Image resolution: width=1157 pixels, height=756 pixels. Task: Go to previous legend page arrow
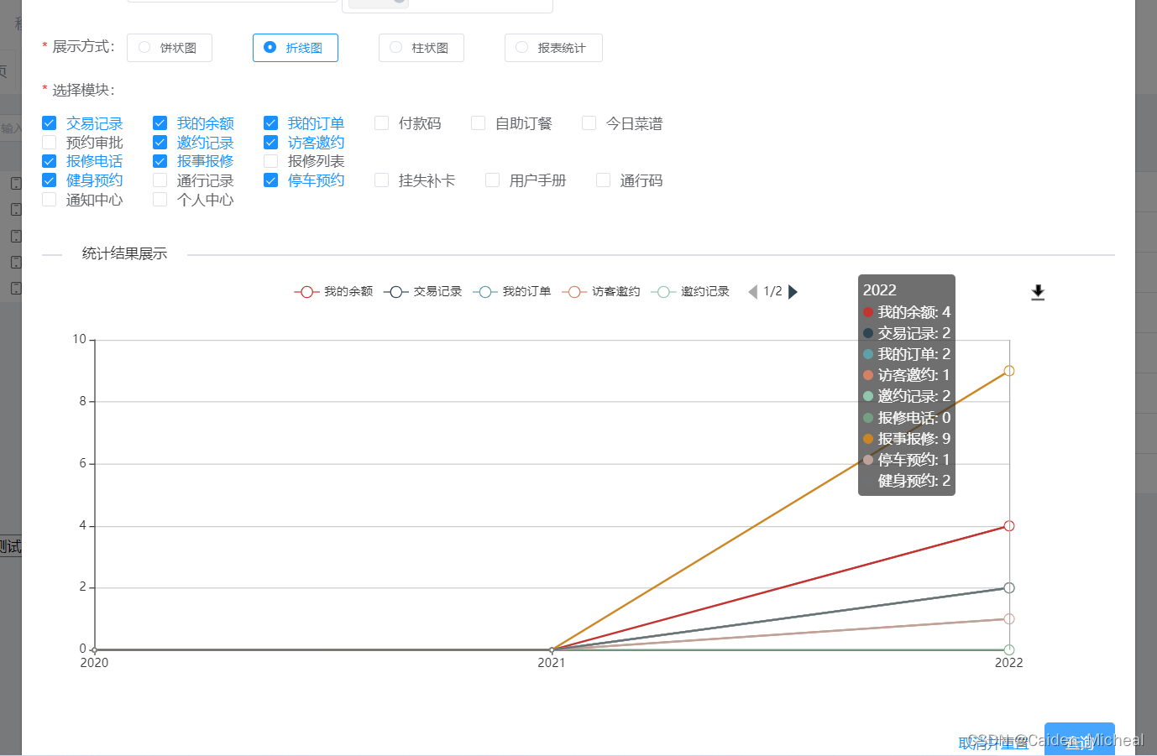(752, 292)
